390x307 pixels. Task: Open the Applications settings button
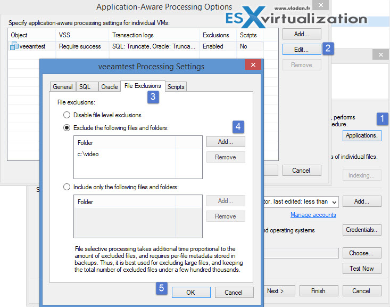pos(362,135)
